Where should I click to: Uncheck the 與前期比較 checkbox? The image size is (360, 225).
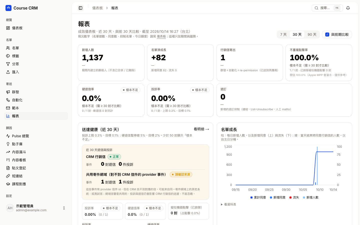tap(327, 34)
